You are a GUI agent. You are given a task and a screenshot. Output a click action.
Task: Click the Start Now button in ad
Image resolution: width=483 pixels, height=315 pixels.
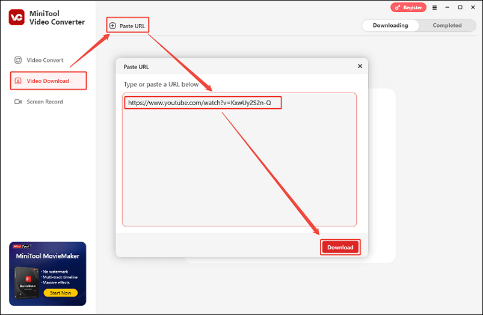[60, 293]
